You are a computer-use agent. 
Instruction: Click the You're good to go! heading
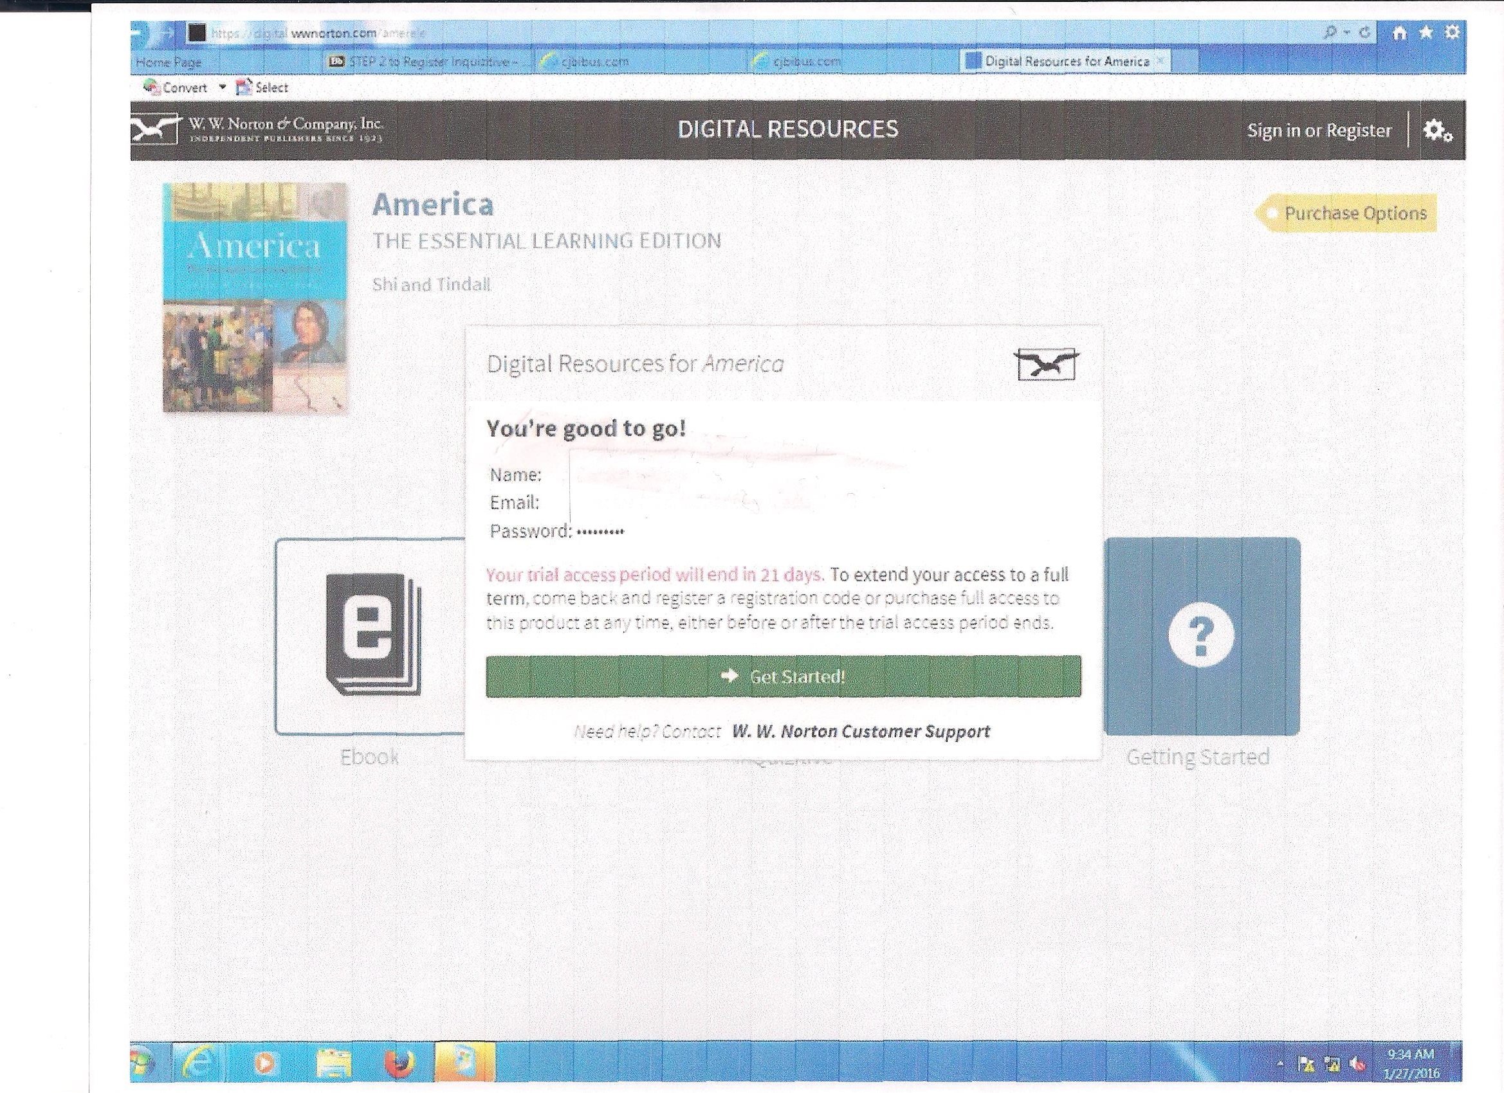(x=585, y=429)
